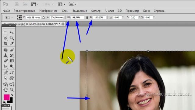
Task: Click the Ps application logo
Action: point(6,4)
